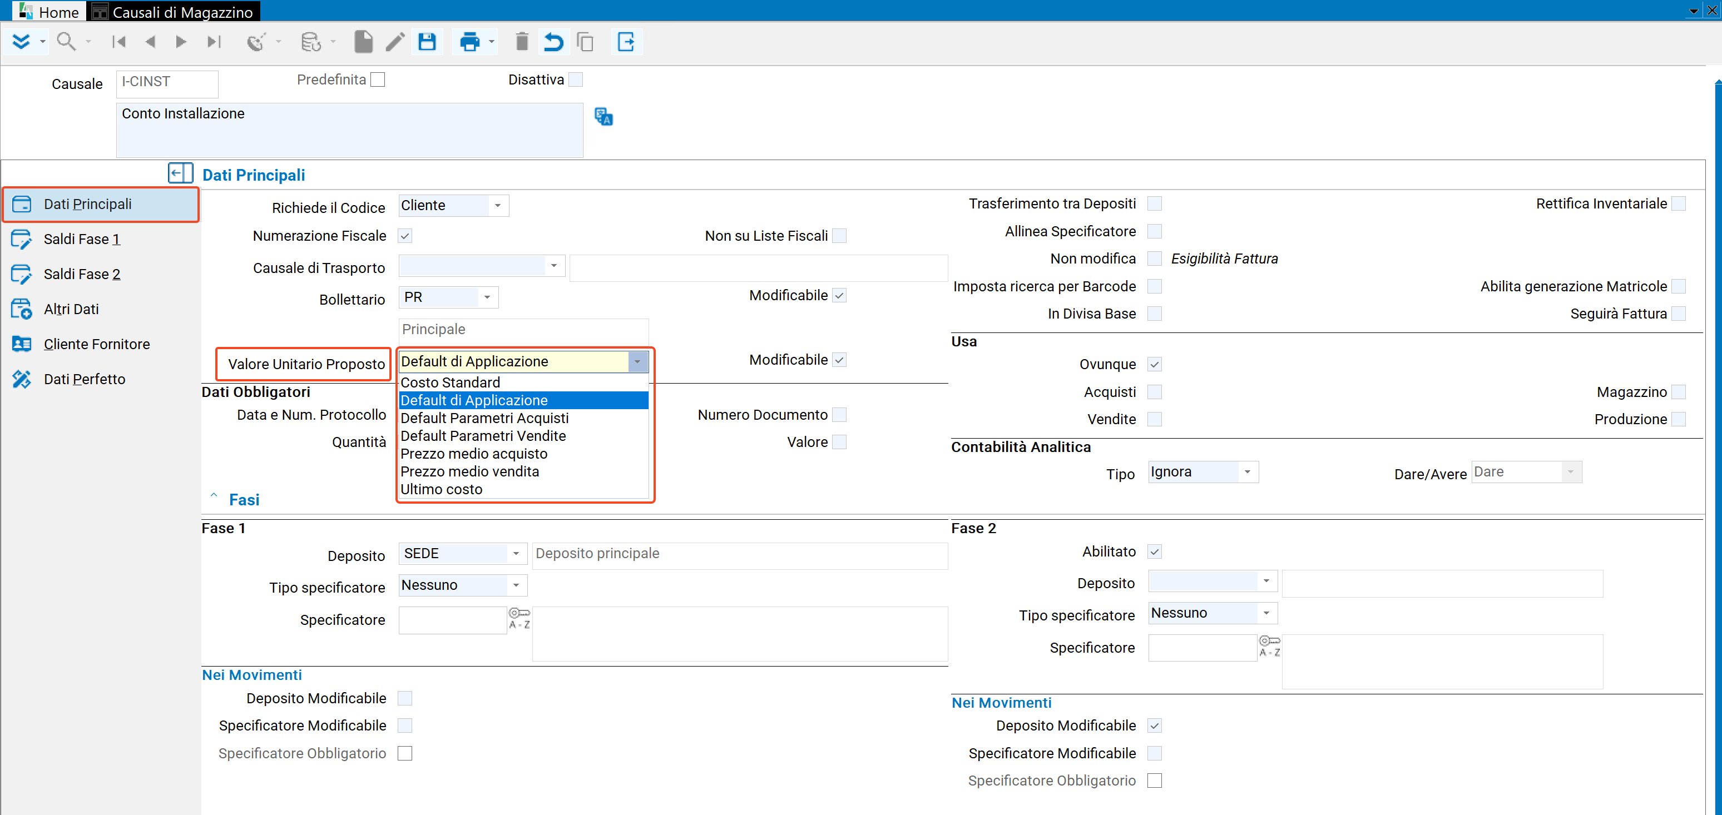Viewport: 1722px width, 815px height.
Task: Go to first record icon
Action: click(x=119, y=42)
